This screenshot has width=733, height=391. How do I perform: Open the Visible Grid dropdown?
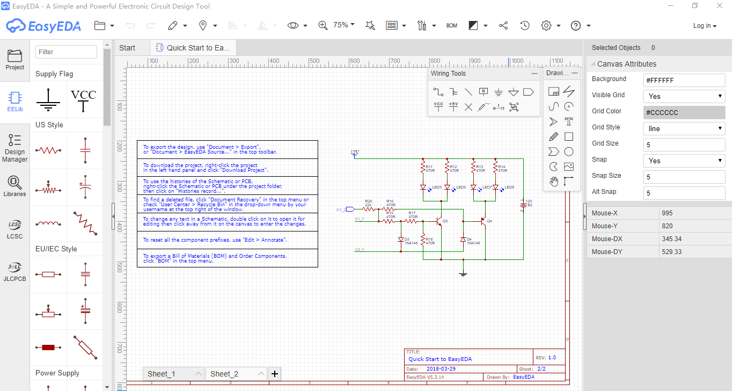pyautogui.click(x=684, y=96)
